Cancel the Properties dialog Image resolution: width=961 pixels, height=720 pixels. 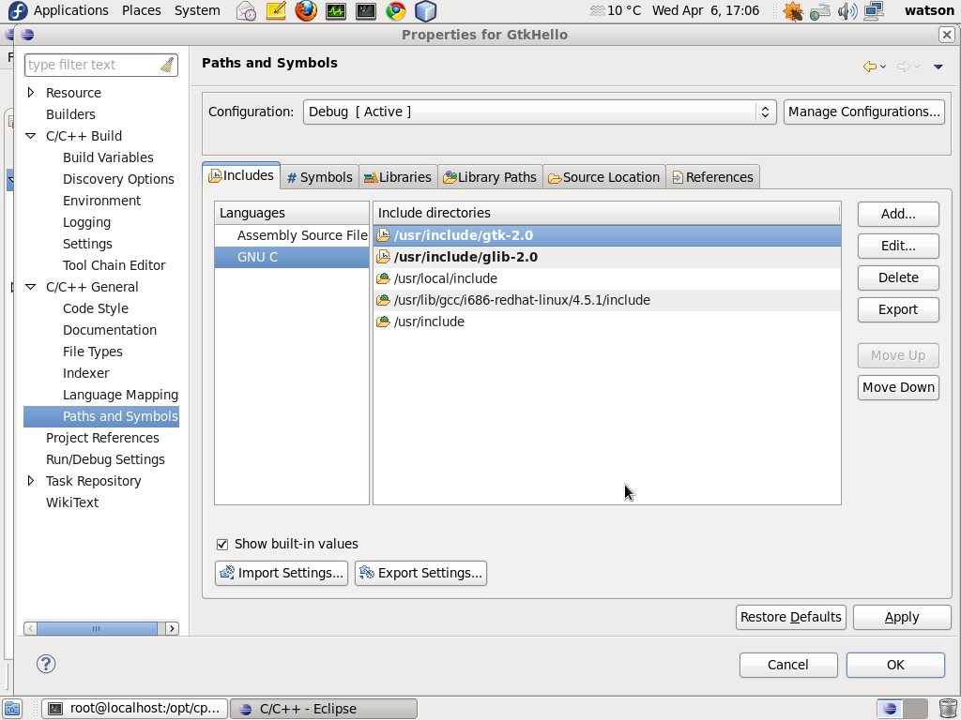(x=788, y=665)
